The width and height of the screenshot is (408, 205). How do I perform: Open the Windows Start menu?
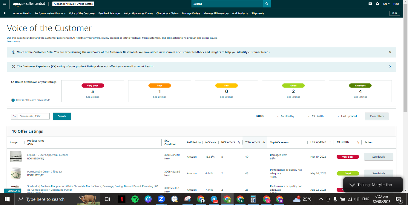(x=7, y=199)
